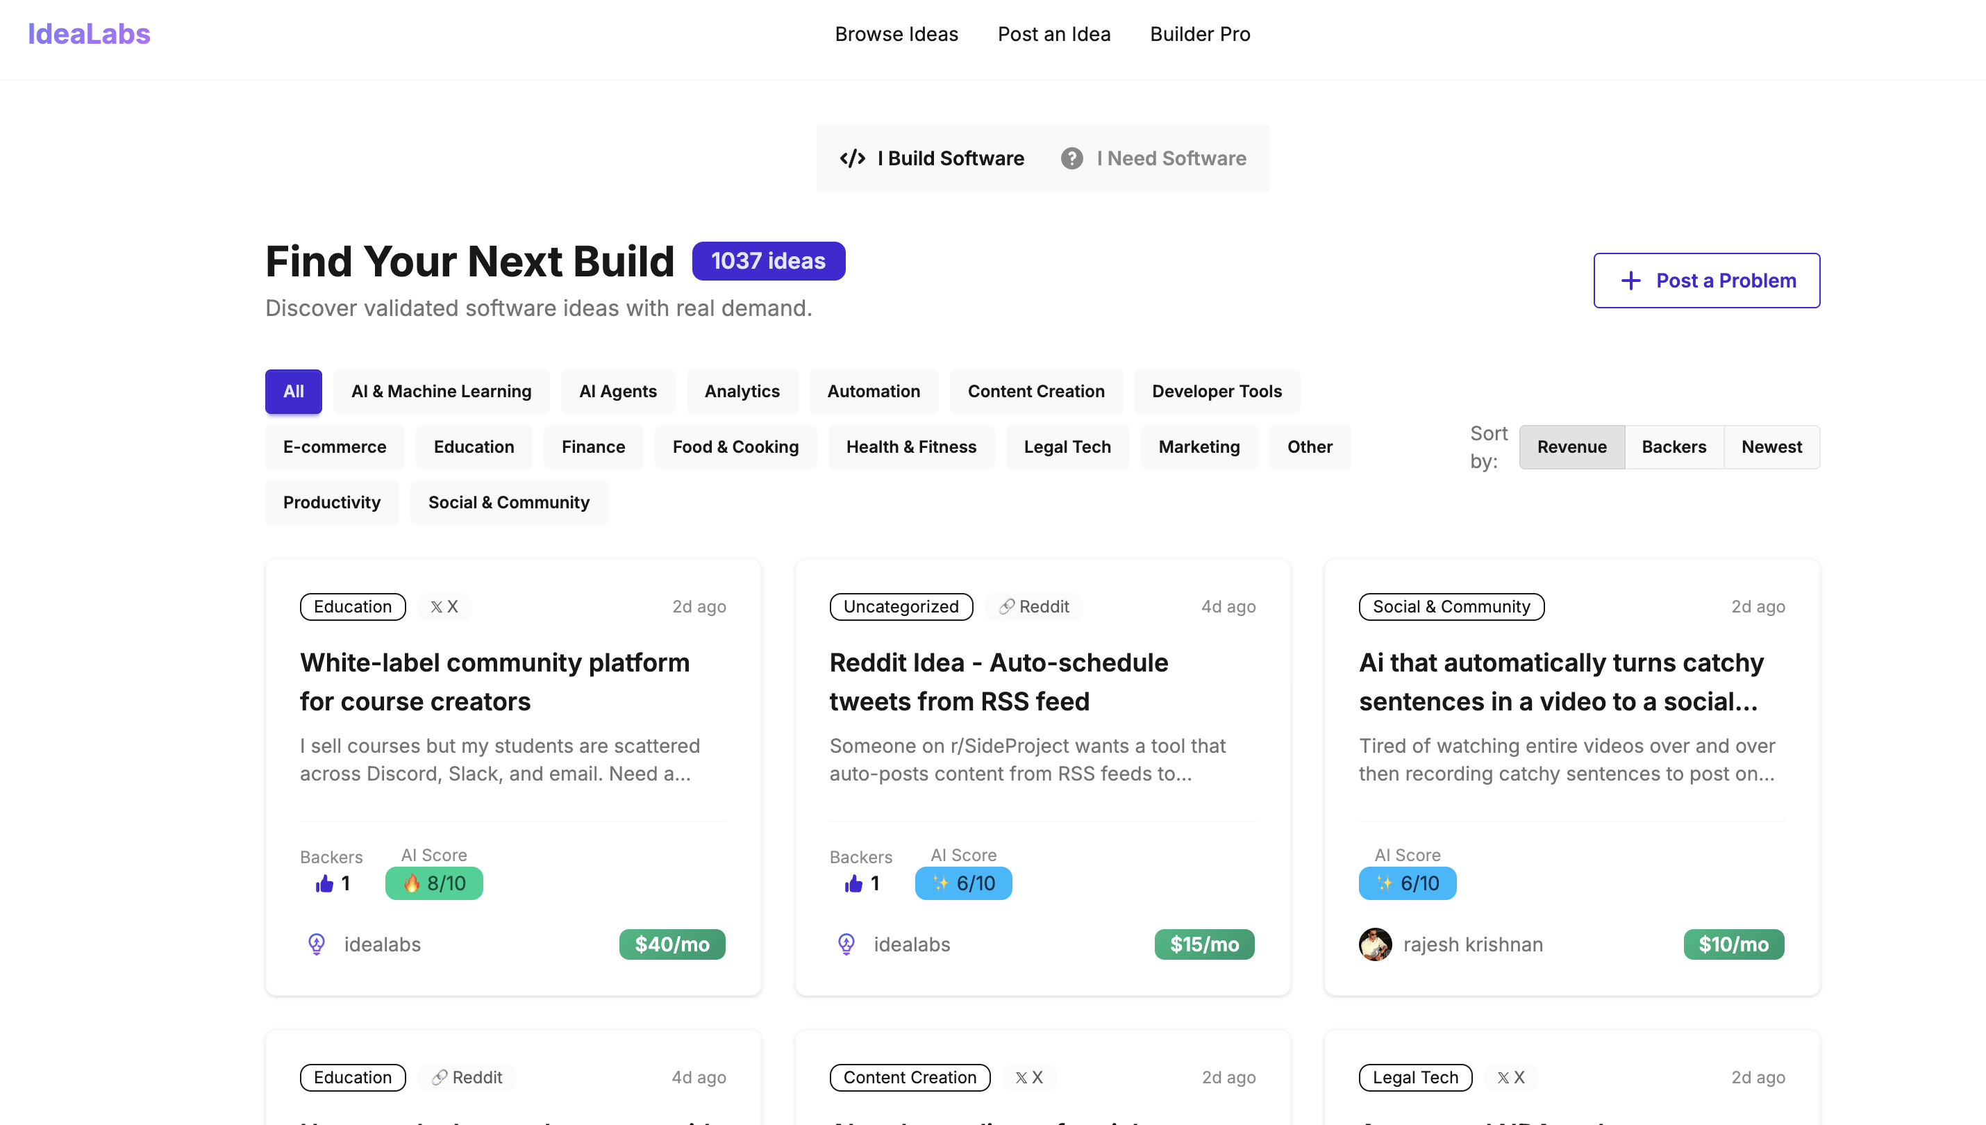1986x1125 pixels.
Task: Click the code brackets icon for I Build Software
Action: 852,158
